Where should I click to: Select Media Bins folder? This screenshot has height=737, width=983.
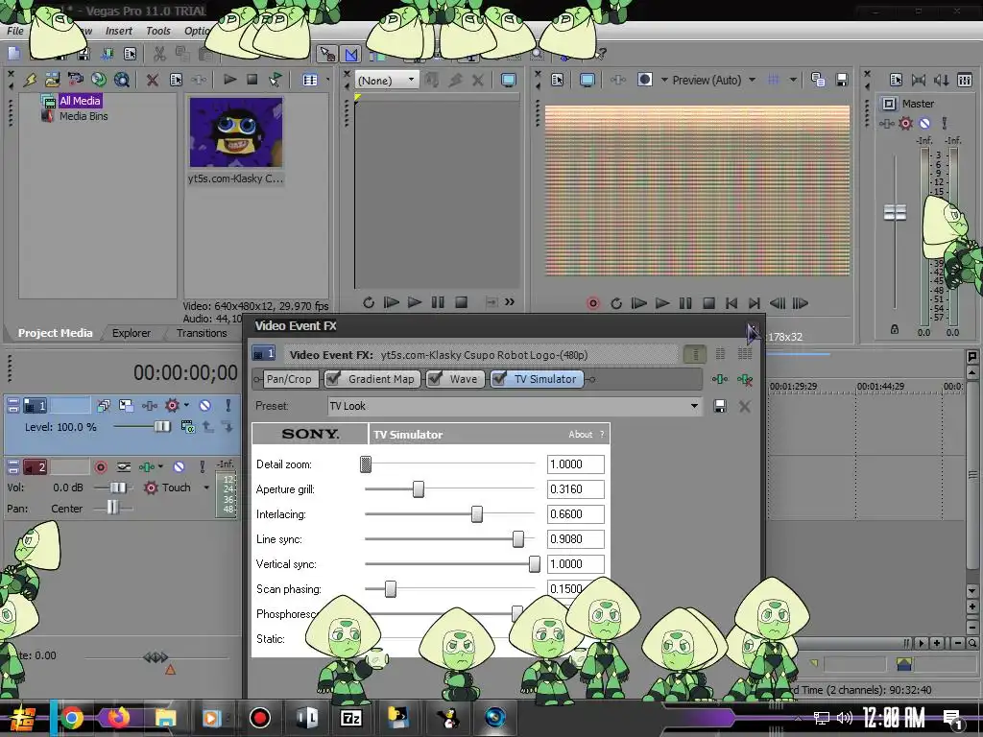(84, 116)
